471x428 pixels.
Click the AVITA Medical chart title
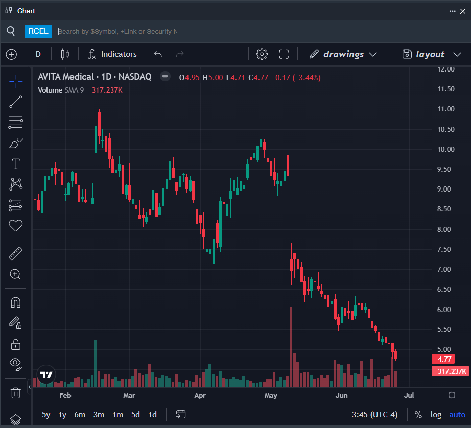[x=95, y=77]
